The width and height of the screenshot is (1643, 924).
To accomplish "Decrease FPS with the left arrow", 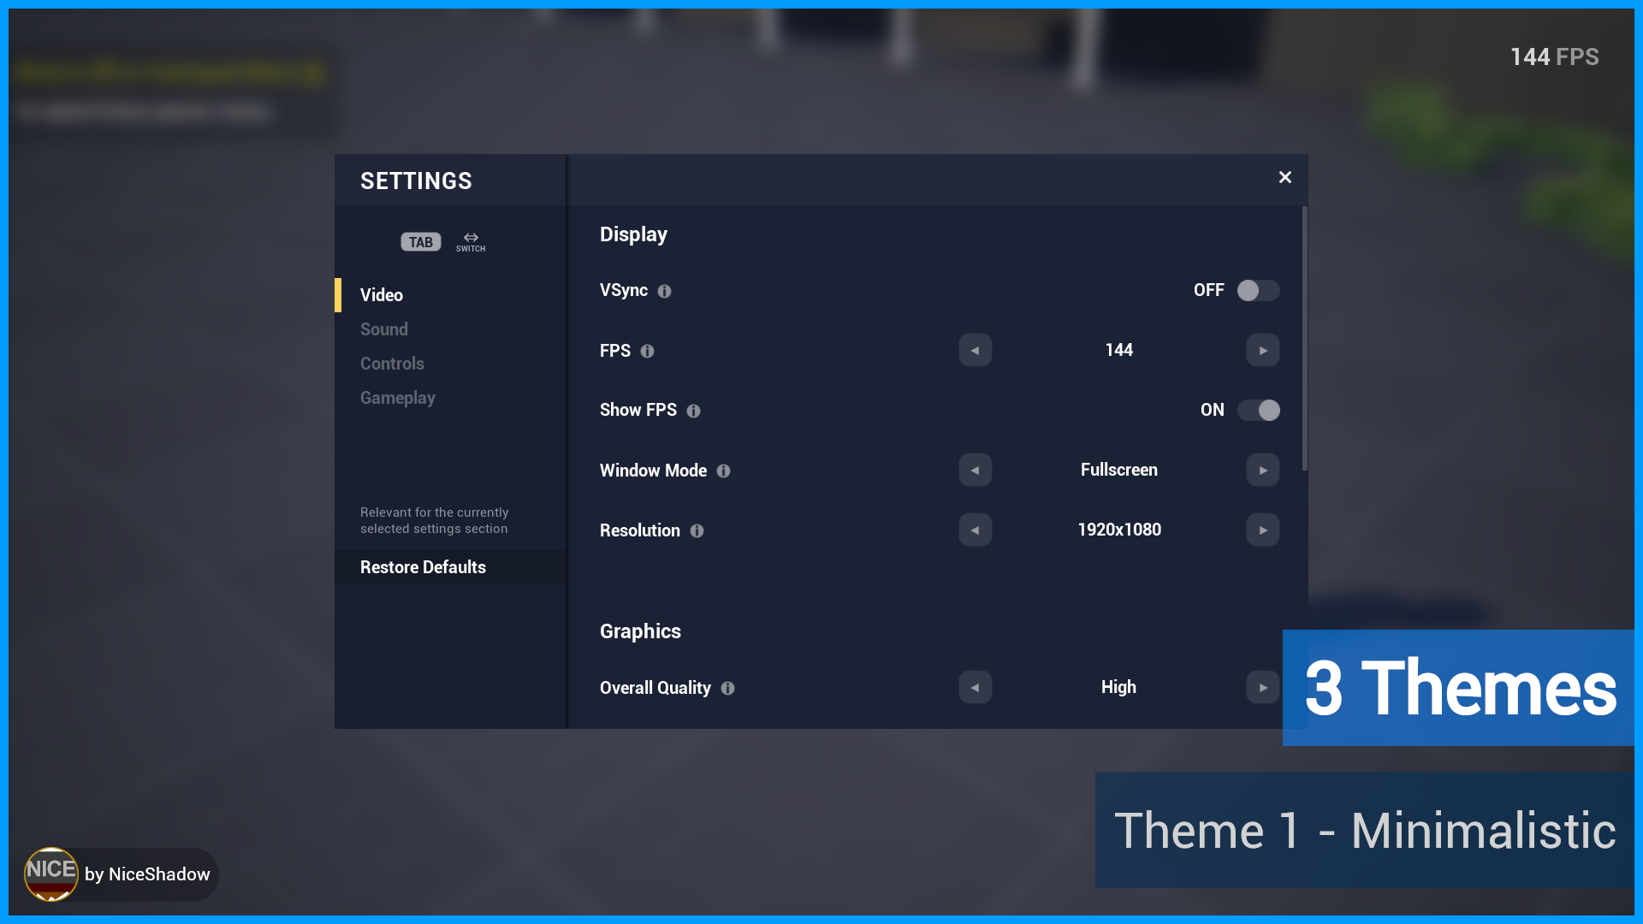I will [x=975, y=350].
